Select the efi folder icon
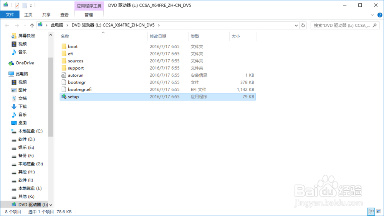This screenshot has height=216, width=384. 64,54
